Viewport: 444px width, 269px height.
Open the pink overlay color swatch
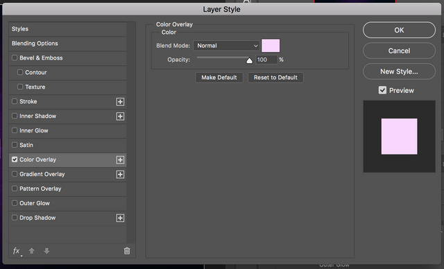click(271, 46)
